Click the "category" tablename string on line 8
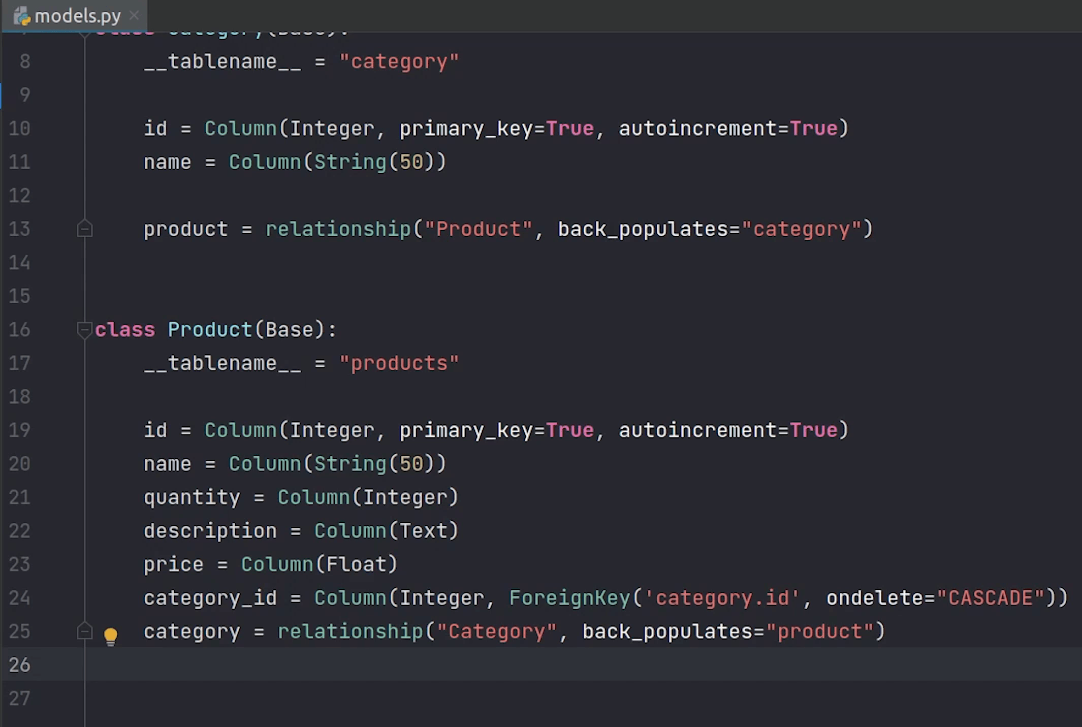 pyautogui.click(x=399, y=61)
